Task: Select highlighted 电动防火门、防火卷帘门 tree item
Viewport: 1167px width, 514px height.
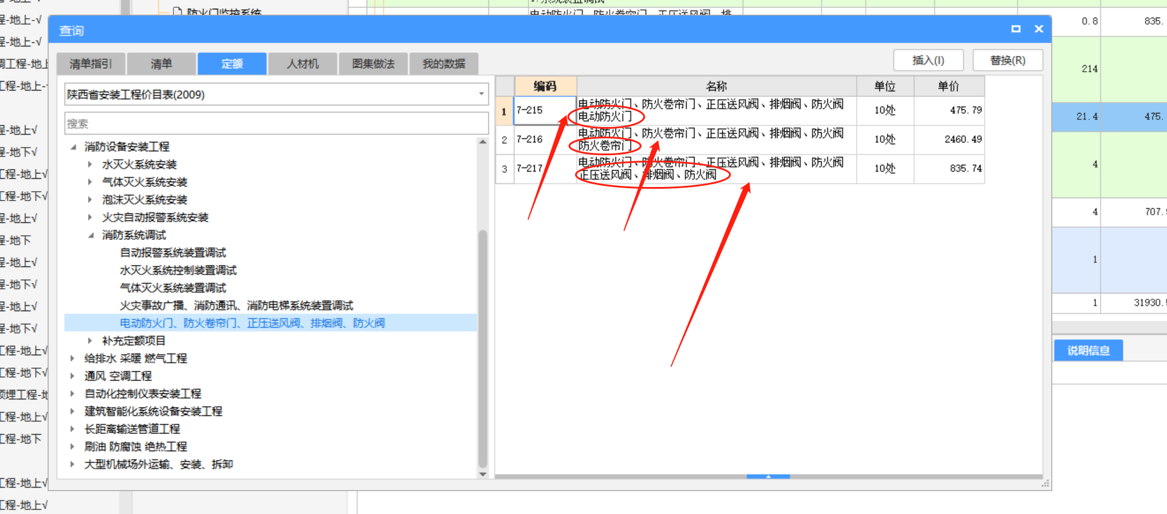Action: 252,323
